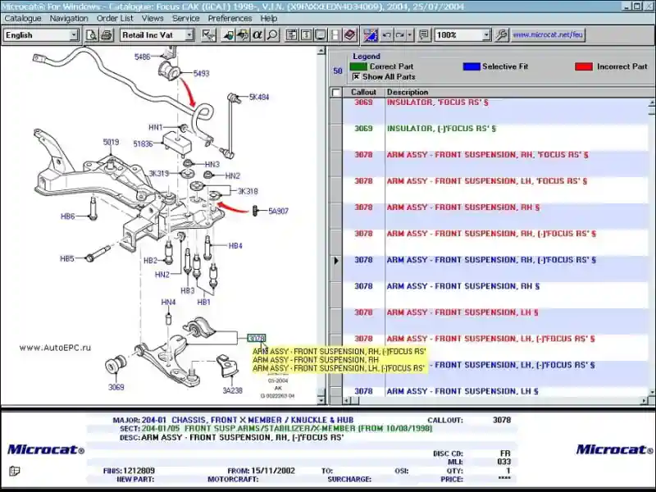
Task: Click the printer icon in toolbar
Action: pos(106,35)
